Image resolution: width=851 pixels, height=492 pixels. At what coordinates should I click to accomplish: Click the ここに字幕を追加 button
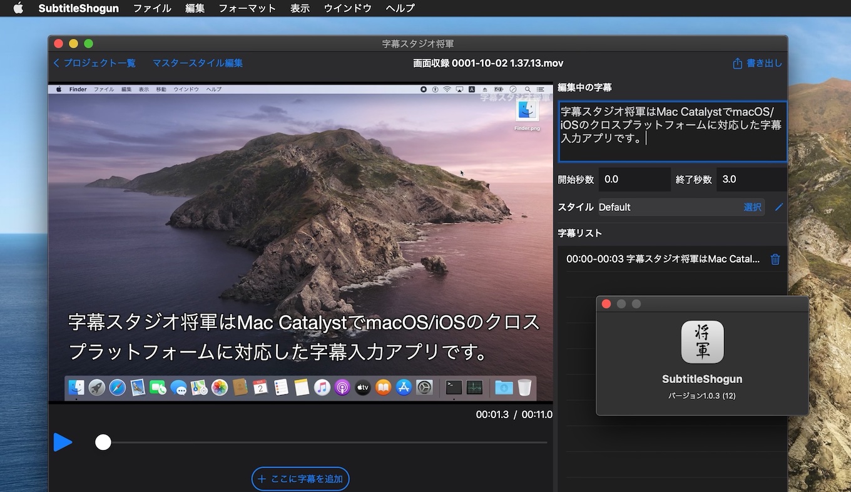(300, 479)
